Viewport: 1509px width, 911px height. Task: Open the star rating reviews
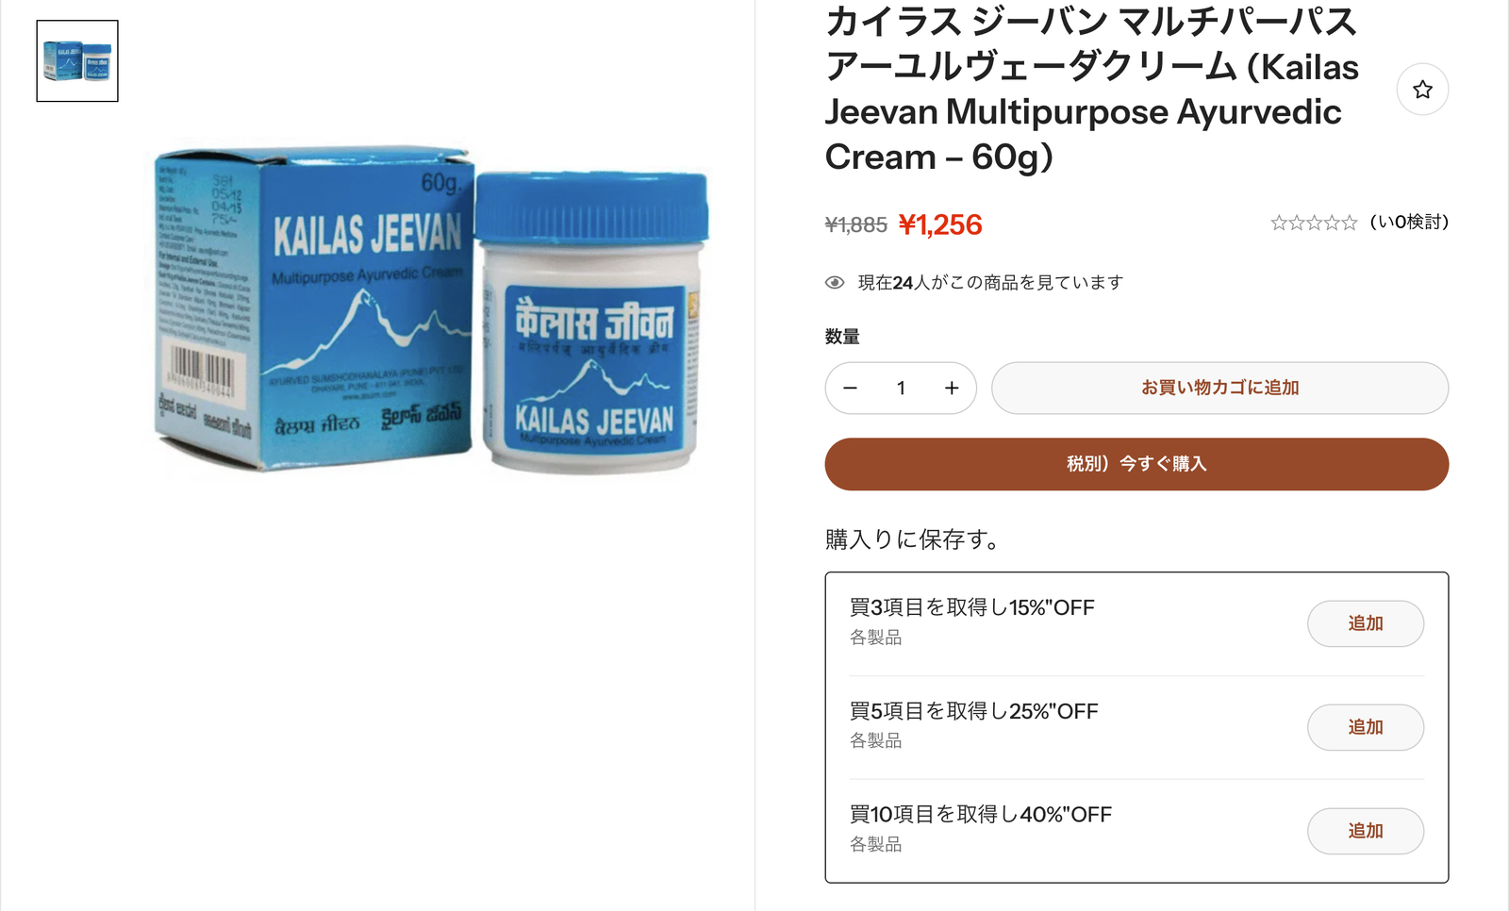1314,223
